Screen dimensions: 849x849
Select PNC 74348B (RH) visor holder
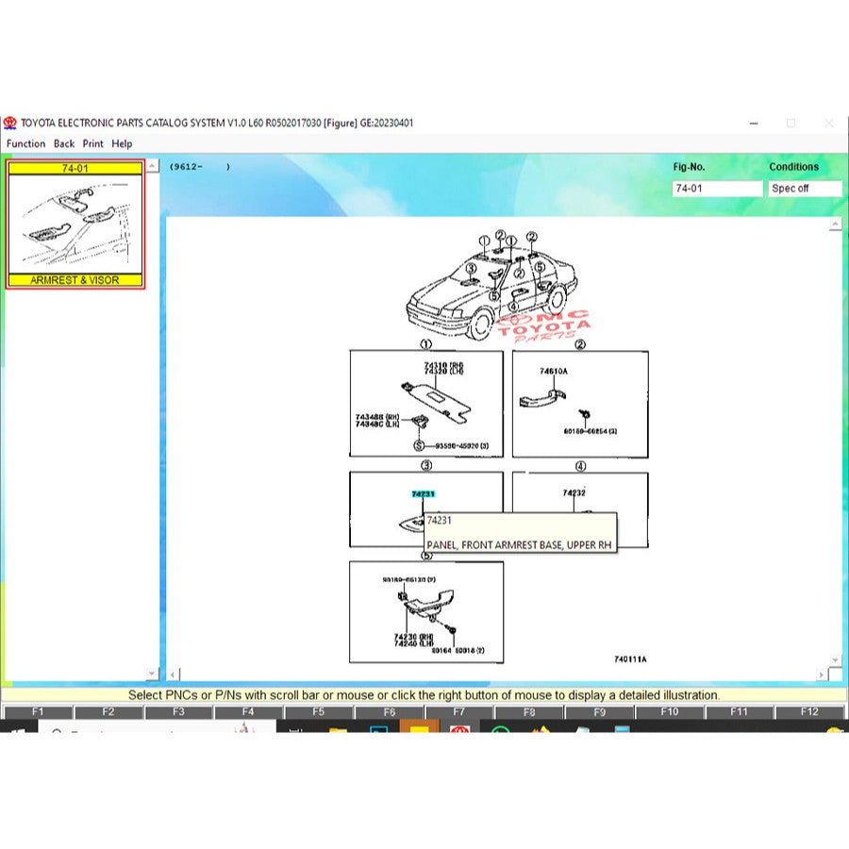click(x=376, y=417)
